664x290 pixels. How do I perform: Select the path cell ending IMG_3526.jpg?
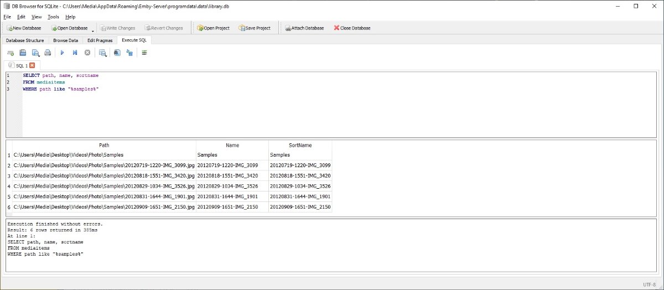click(x=104, y=186)
